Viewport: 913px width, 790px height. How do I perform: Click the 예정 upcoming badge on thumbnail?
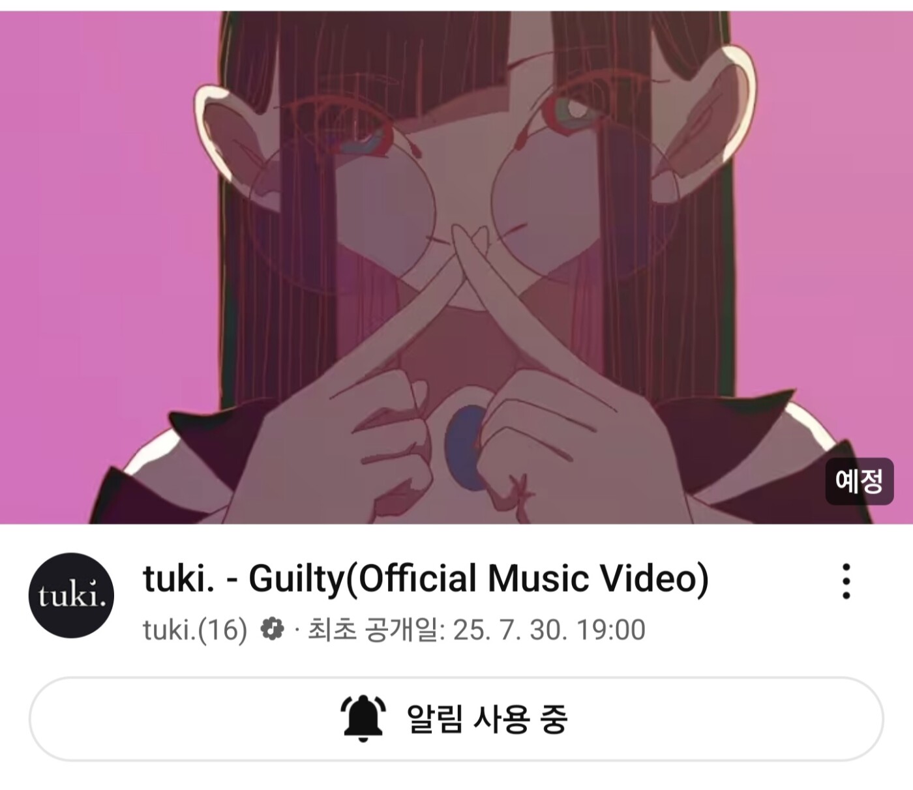click(859, 481)
